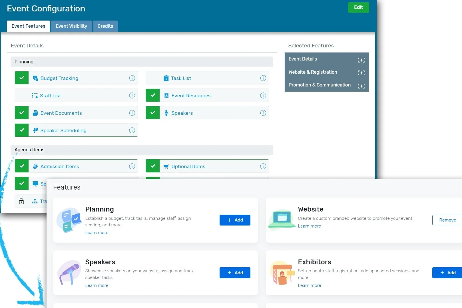The width and height of the screenshot is (462, 308).
Task: Add the Exhibitors feature
Action: [x=447, y=273]
